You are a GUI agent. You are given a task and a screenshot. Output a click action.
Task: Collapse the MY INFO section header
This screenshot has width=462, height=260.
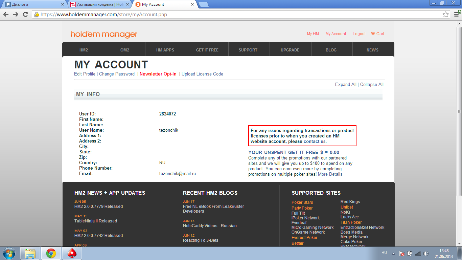[228, 94]
